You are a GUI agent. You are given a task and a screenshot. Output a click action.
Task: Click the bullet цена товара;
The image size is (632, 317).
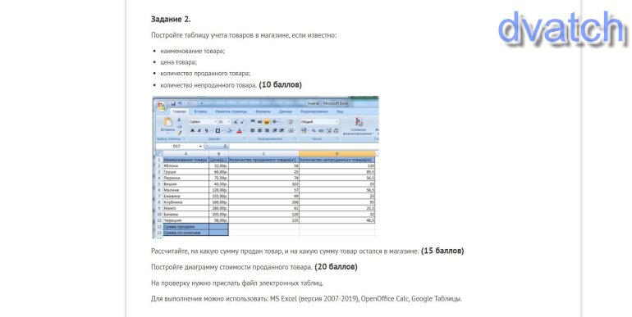[x=179, y=62]
